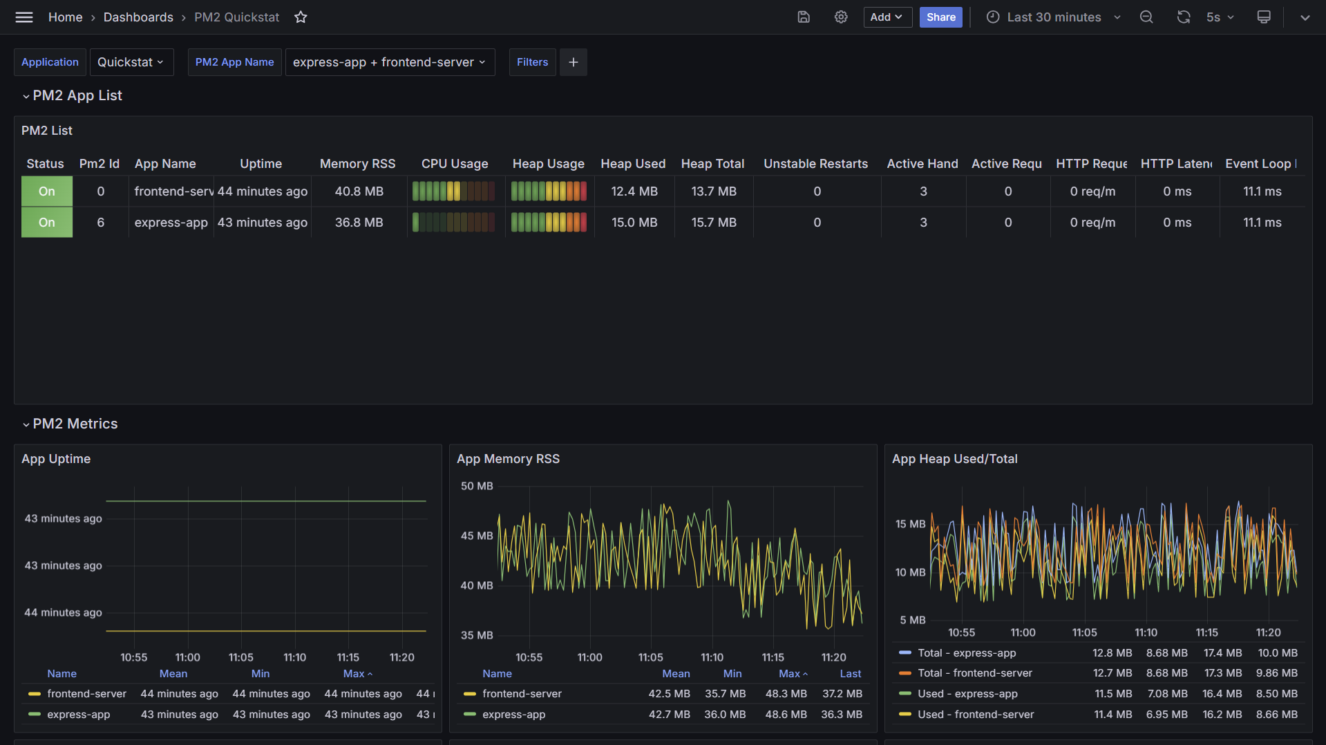Go to Dashboards in breadcrumb

[x=138, y=17]
